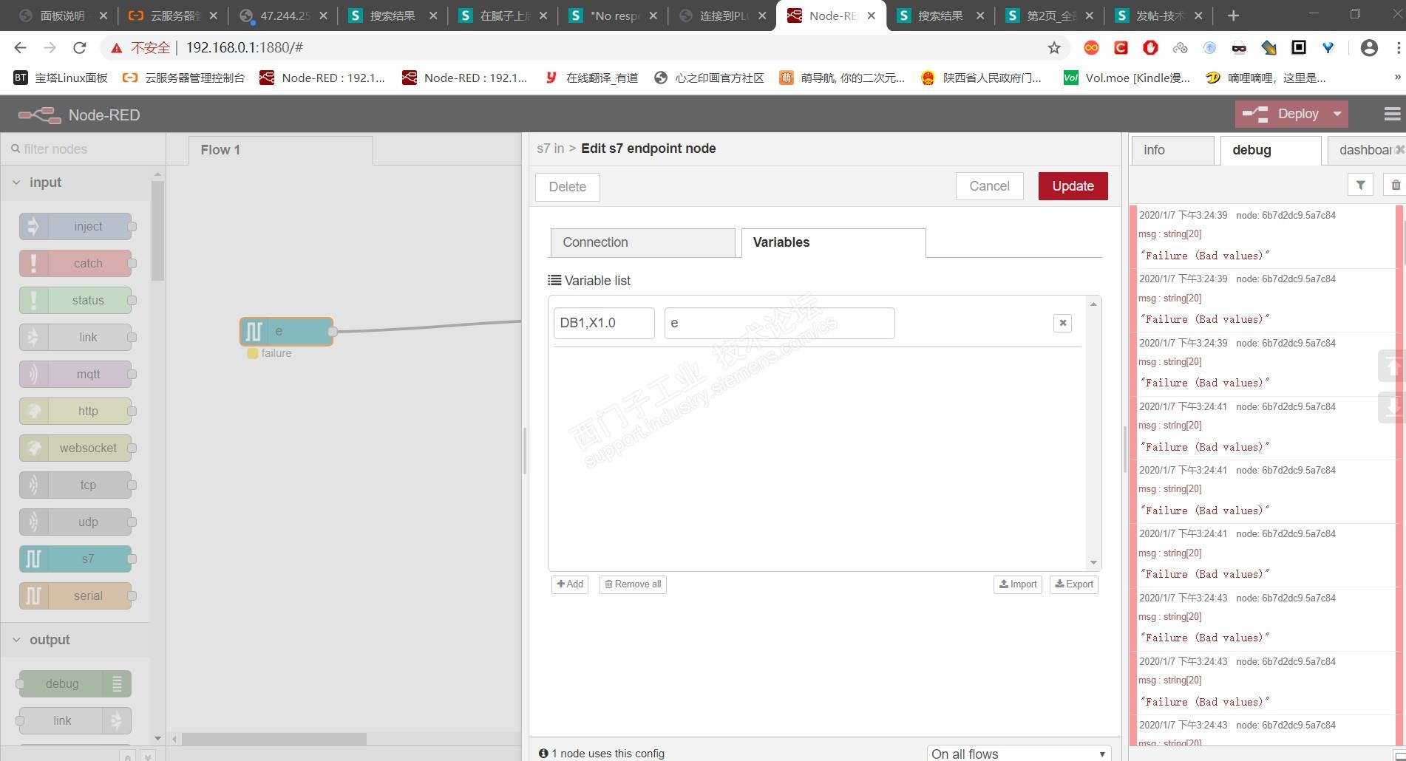Click Remove all variables button
Image resolution: width=1406 pixels, height=761 pixels.
tap(633, 584)
